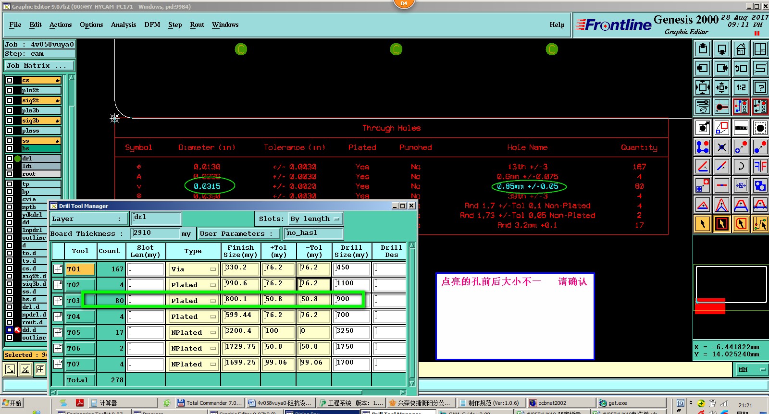Click the pan left view icon
Viewport: 769px width, 414px height.
coord(703,68)
